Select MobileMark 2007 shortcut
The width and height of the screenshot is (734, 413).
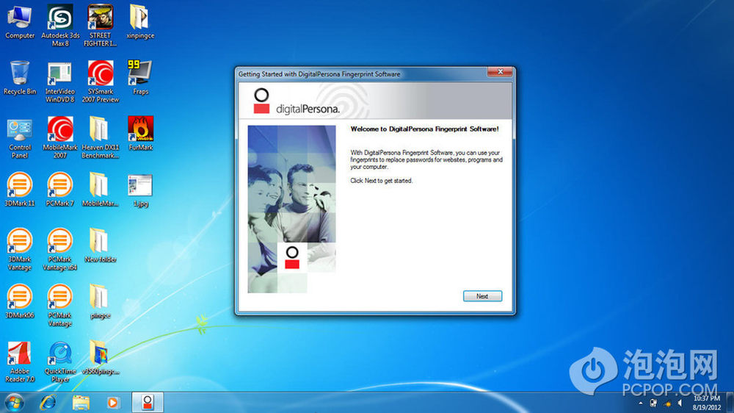pyautogui.click(x=60, y=138)
